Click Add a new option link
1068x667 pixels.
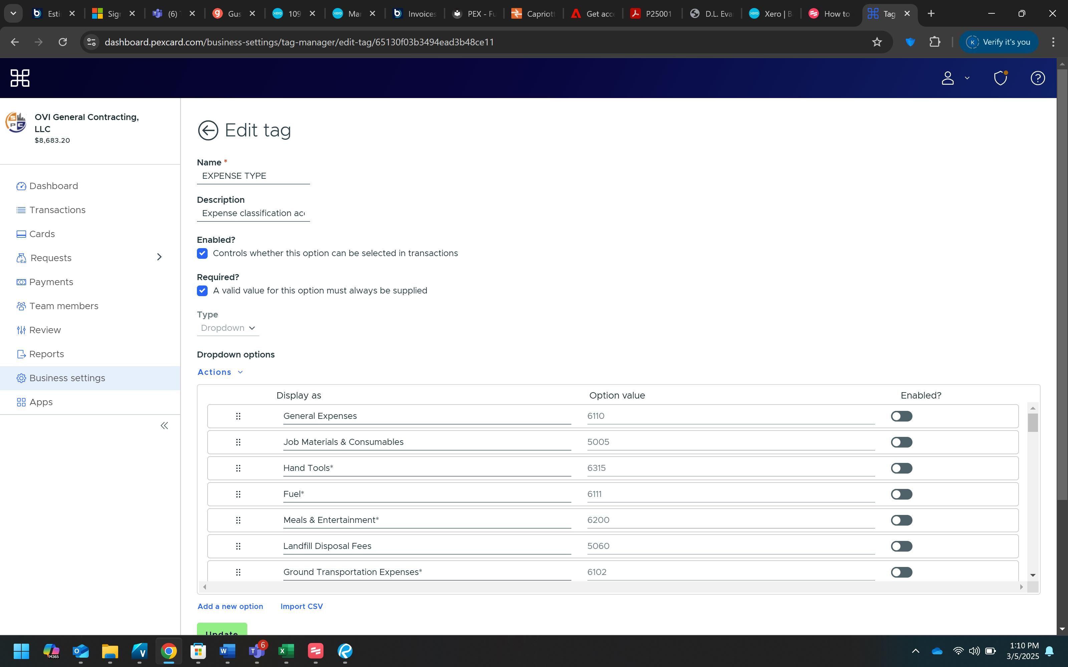(x=230, y=606)
